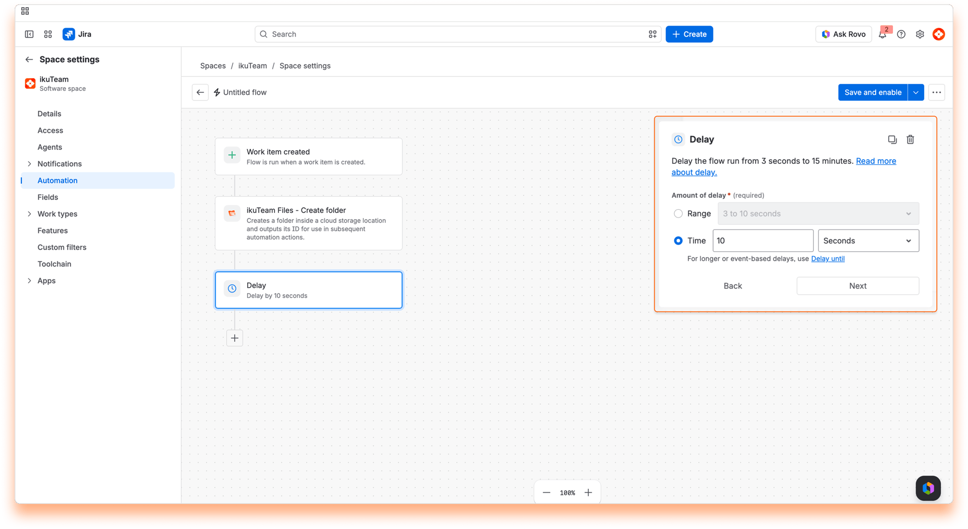Select the Work item created trigger card
Screen dimensions: 968x529
pos(309,157)
